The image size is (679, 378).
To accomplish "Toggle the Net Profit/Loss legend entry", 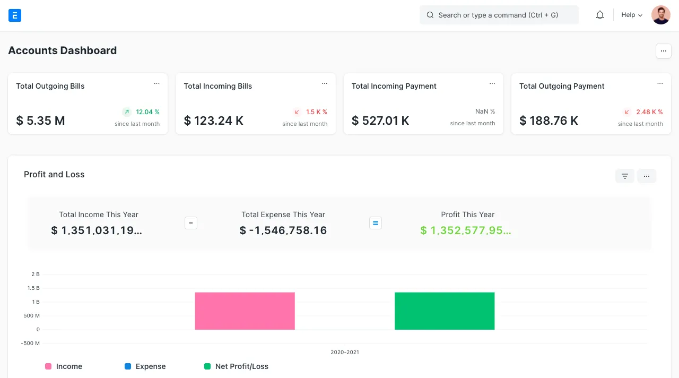I will (242, 366).
